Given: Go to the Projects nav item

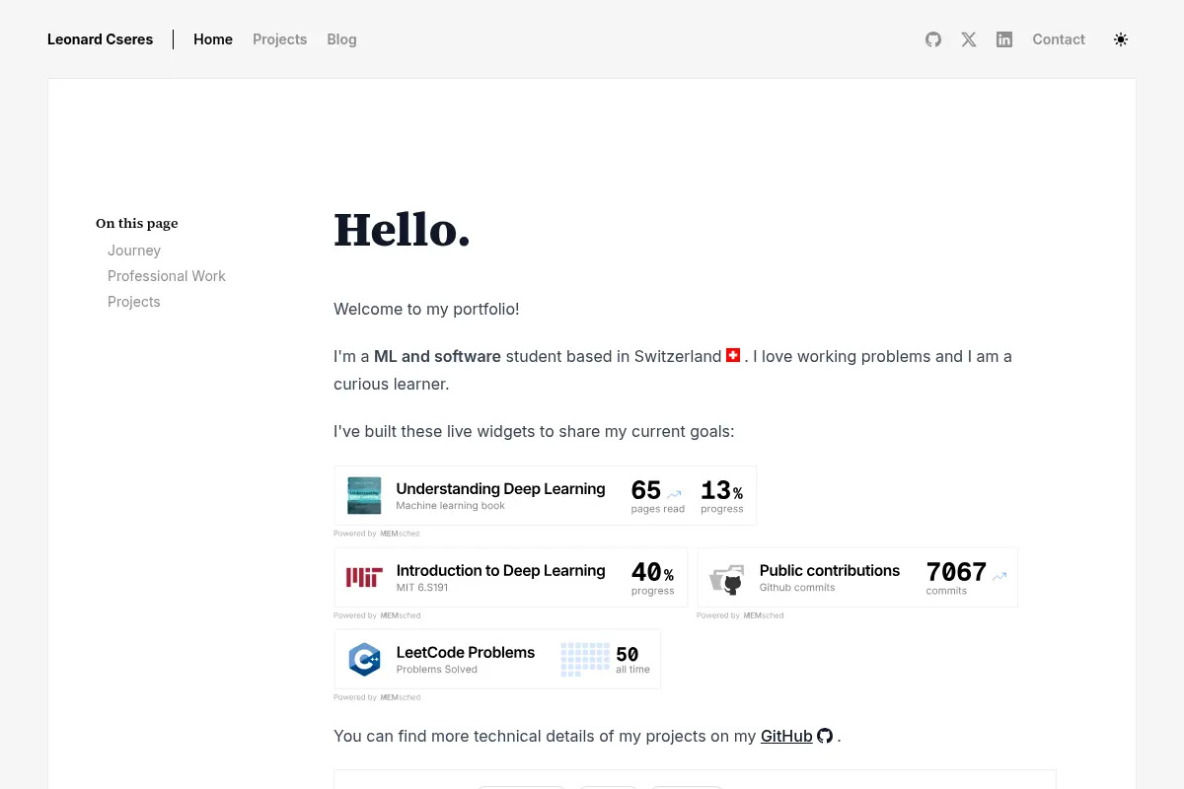Looking at the screenshot, I should pos(280,39).
